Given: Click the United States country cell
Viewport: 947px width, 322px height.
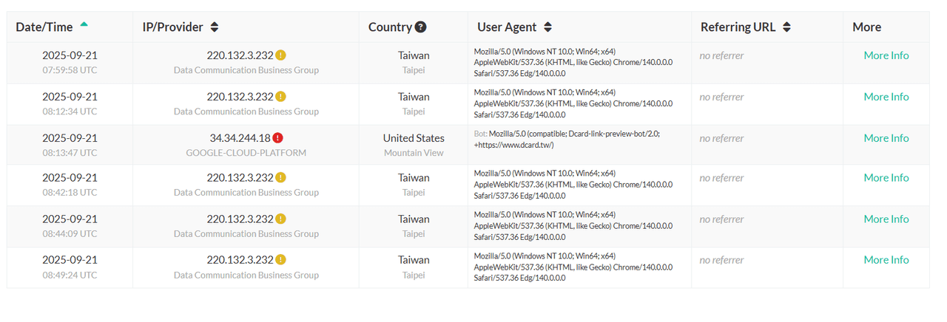Looking at the screenshot, I should coord(414,138).
